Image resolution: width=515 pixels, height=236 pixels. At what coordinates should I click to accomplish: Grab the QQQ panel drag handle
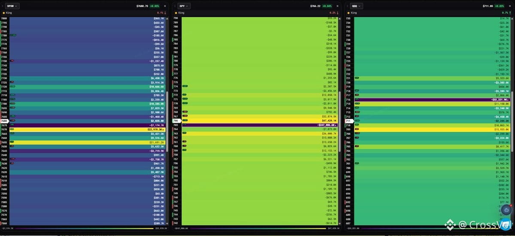348,6
